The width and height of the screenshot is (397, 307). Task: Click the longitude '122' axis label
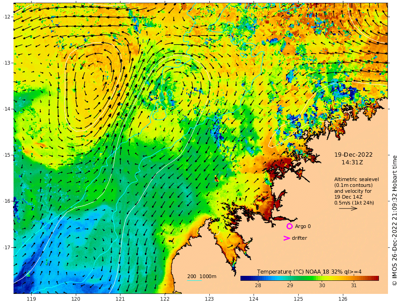tap(165, 299)
